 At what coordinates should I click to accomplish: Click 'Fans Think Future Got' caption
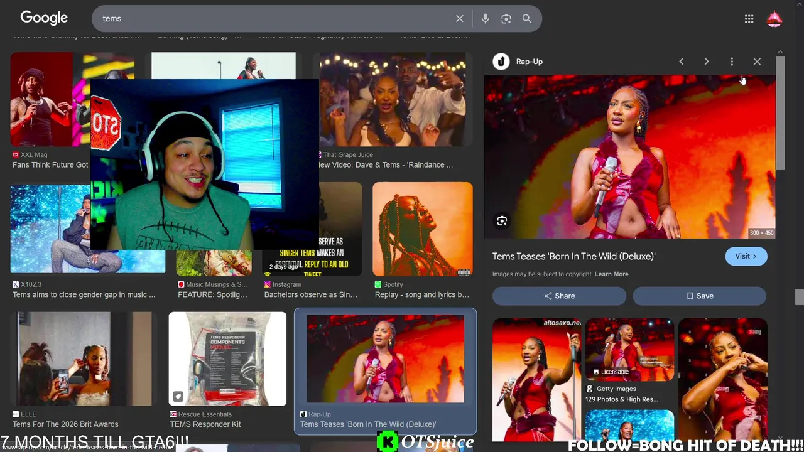50,165
